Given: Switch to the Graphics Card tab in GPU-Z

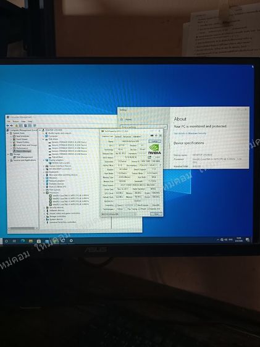Looking at the screenshot, I should [x=107, y=136].
